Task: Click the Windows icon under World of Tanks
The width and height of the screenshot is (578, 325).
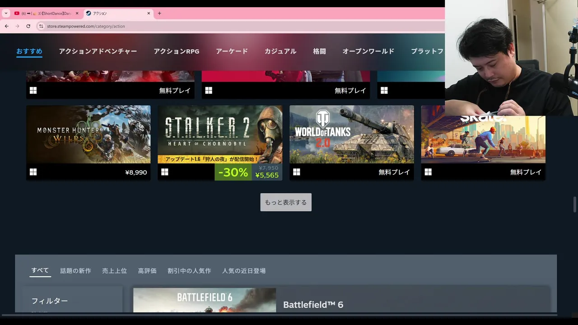Action: point(297,172)
